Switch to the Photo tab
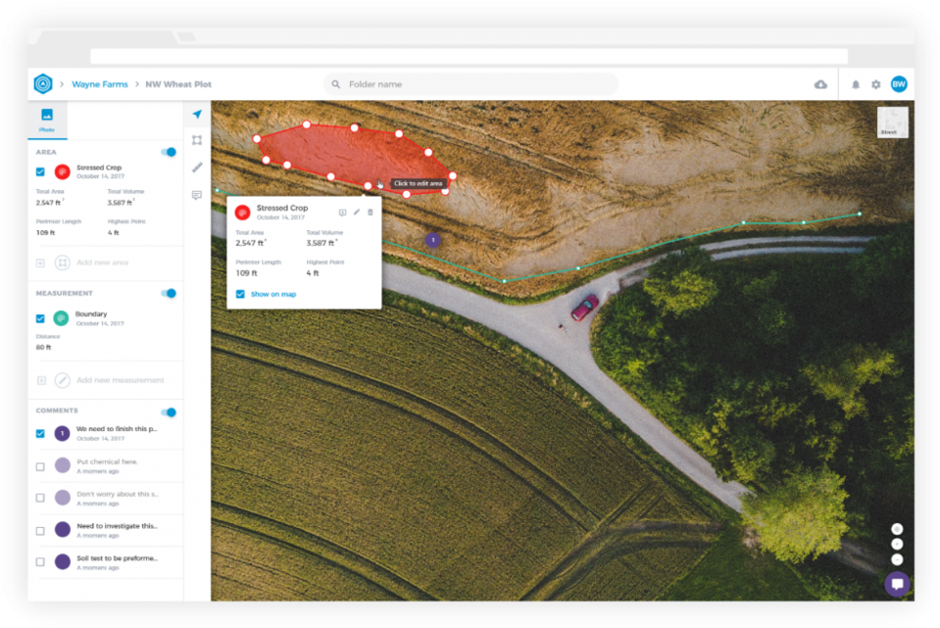Screen dimensions: 940x628 point(47,120)
